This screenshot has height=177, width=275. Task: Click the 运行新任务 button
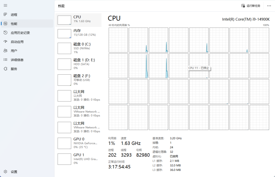tap(251, 6)
